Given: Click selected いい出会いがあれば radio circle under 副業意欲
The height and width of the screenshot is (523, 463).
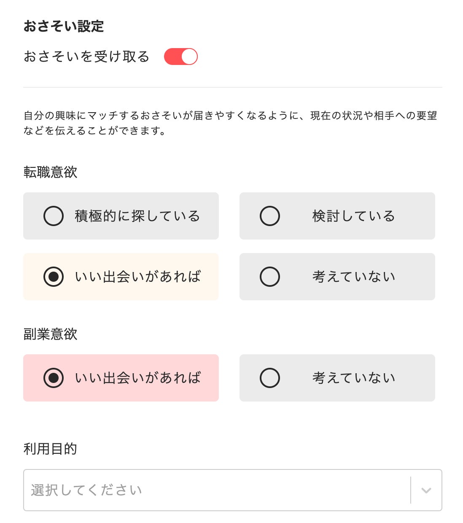Looking at the screenshot, I should click(x=54, y=378).
